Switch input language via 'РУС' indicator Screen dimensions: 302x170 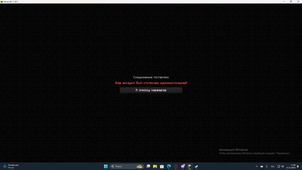pyautogui.click(x=273, y=166)
